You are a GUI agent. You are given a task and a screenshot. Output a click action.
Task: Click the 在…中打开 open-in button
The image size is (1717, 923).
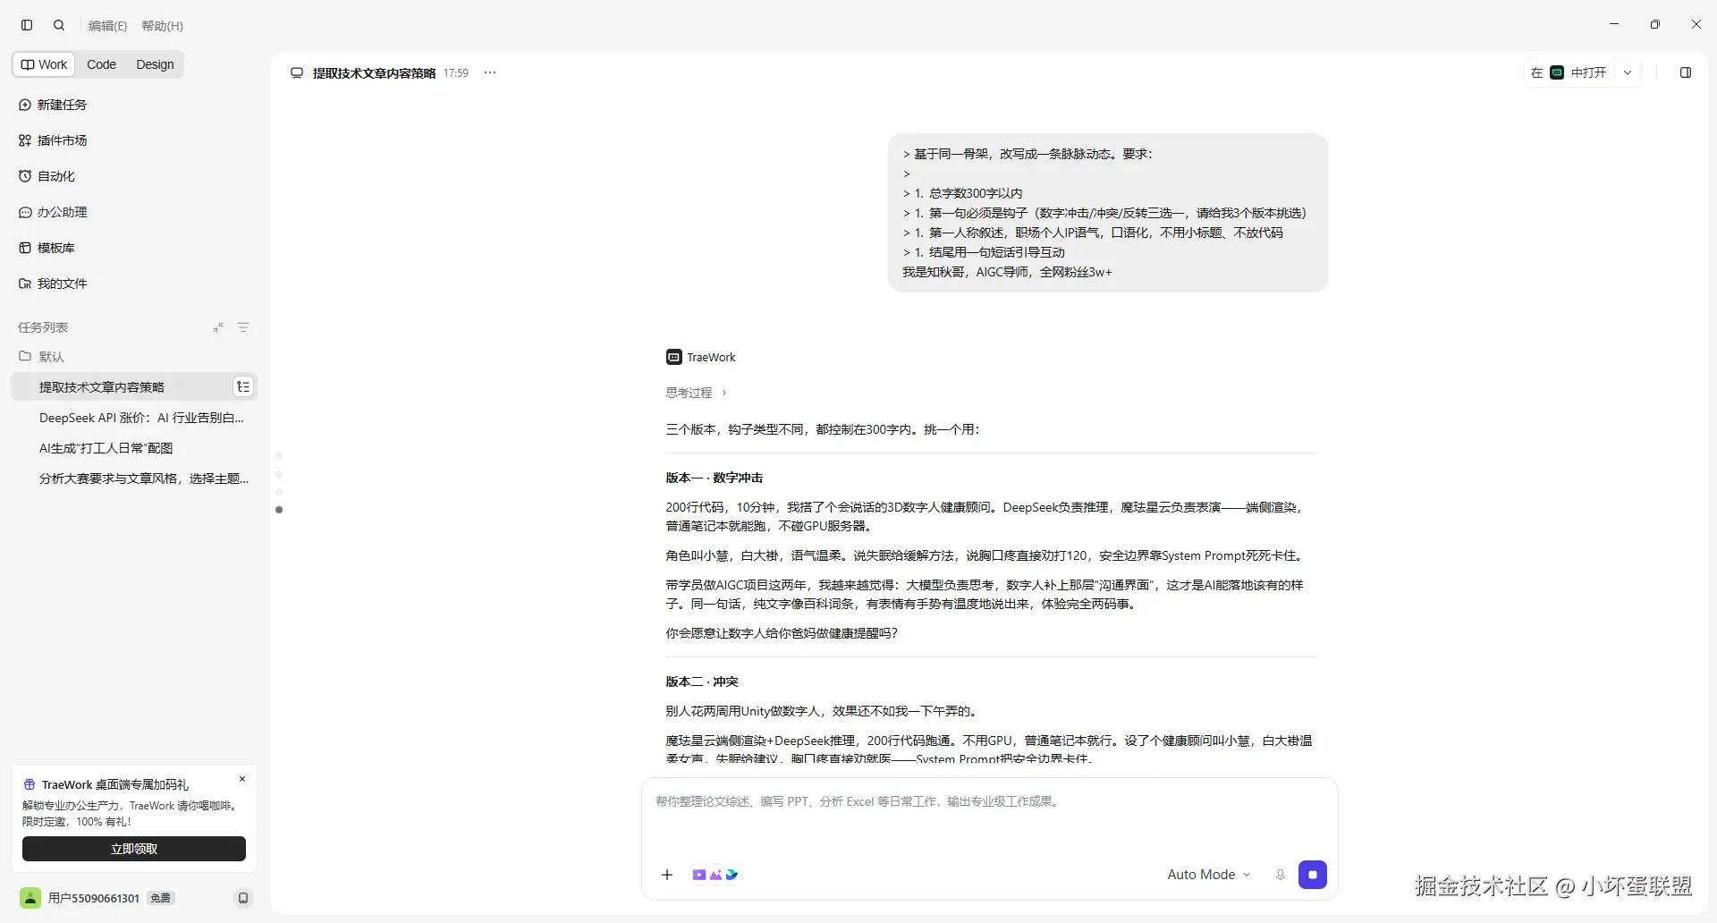[1569, 72]
